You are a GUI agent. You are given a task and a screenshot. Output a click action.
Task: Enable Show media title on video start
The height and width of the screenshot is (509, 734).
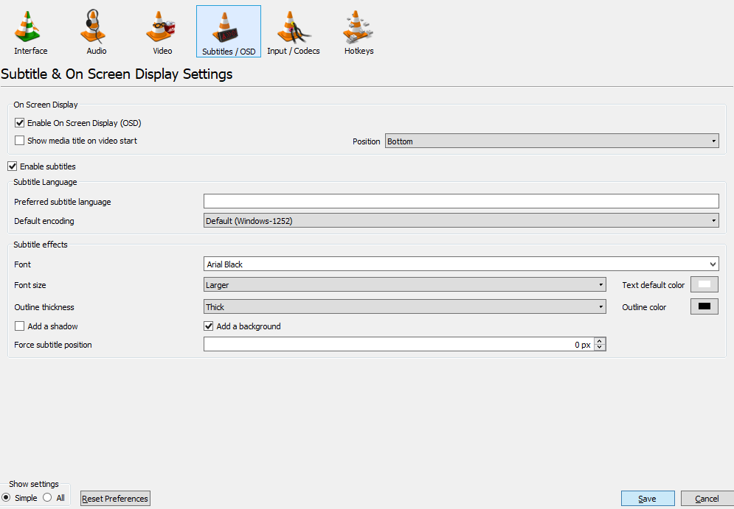[20, 141]
